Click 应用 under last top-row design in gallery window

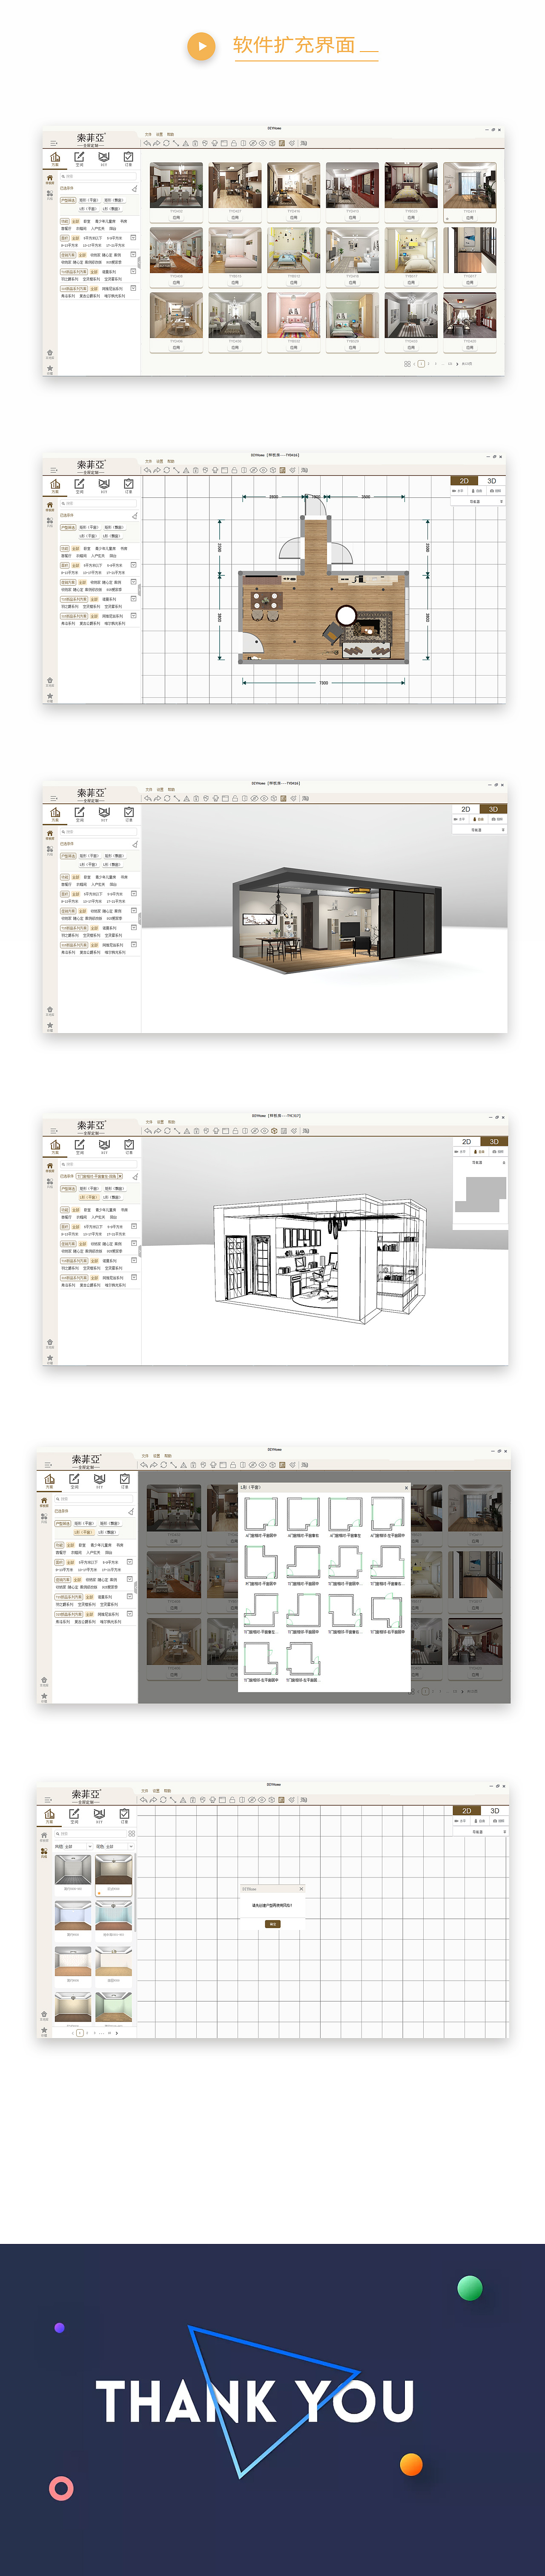[x=469, y=217]
